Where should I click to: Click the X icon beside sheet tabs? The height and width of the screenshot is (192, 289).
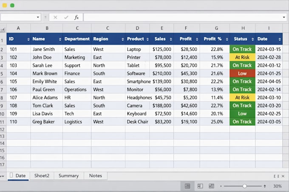[283, 176]
